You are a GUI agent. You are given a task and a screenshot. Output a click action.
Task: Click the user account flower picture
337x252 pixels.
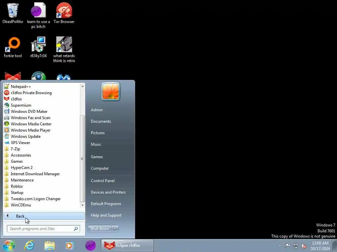click(111, 91)
